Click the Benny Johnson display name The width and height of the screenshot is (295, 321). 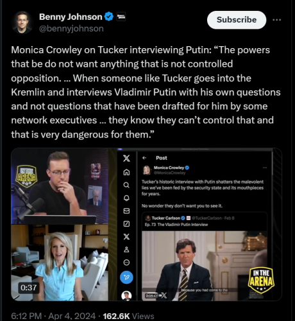71,17
